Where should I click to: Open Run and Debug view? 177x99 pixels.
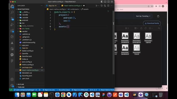(x=12, y=24)
